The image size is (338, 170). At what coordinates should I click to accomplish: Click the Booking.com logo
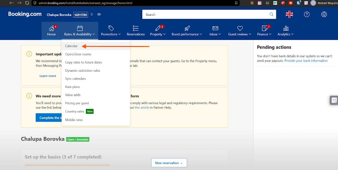pyautogui.click(x=25, y=14)
